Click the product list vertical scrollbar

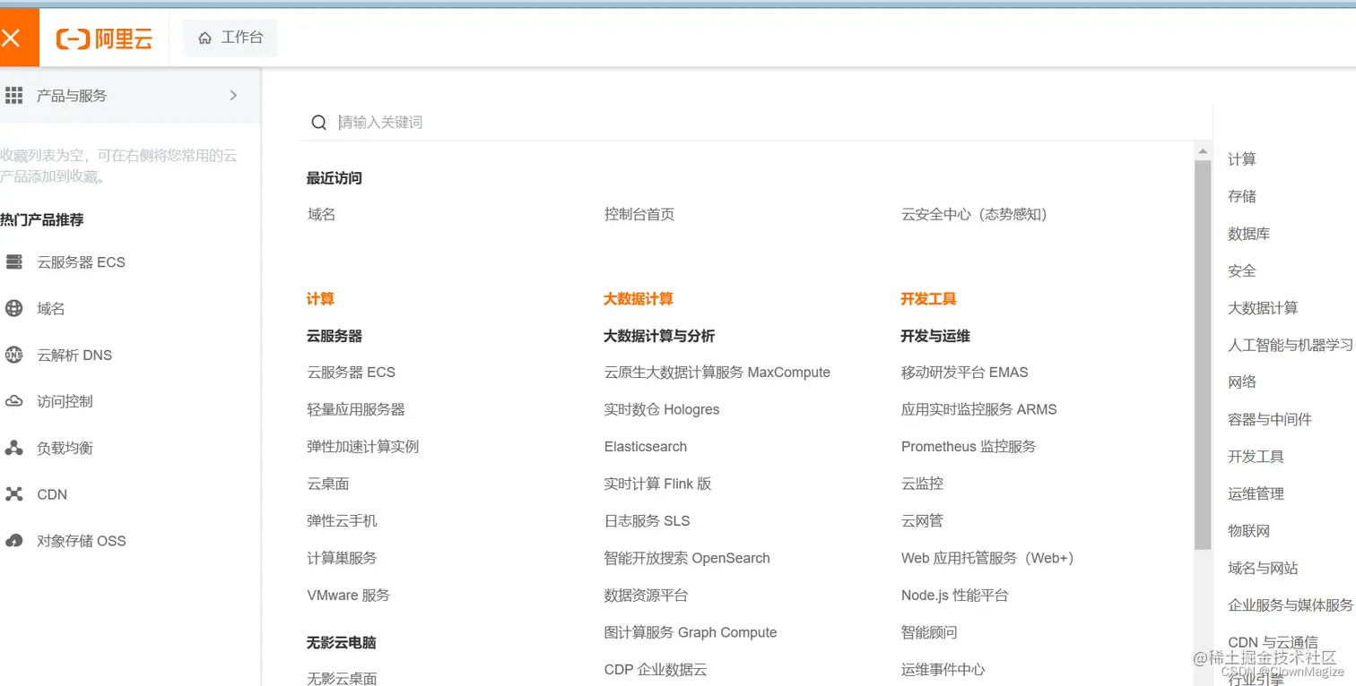pyautogui.click(x=1203, y=355)
